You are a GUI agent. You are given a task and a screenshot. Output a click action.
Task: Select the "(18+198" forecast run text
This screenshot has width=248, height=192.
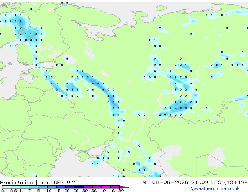pos(236,183)
